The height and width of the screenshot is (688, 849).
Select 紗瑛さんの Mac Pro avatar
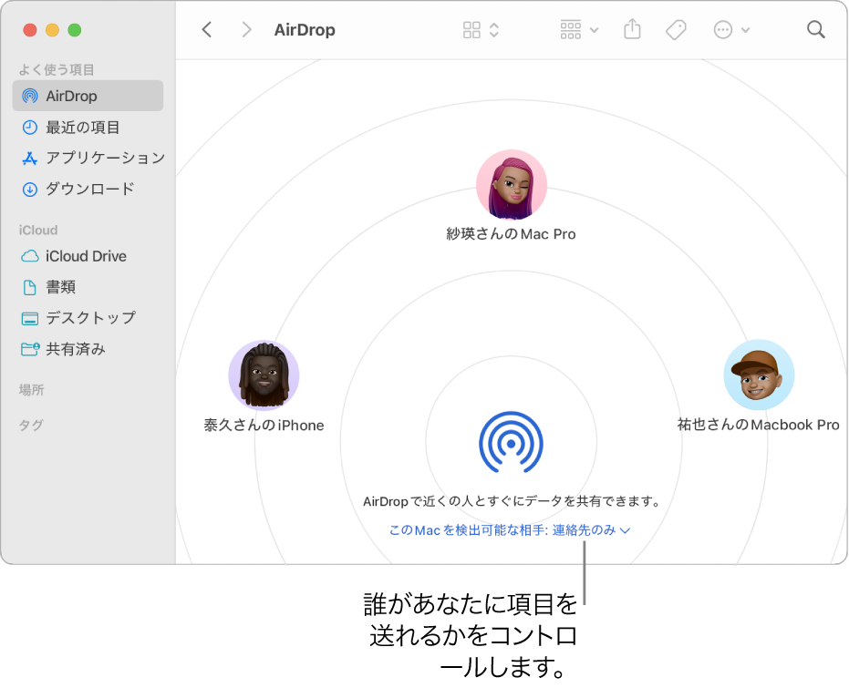(512, 185)
